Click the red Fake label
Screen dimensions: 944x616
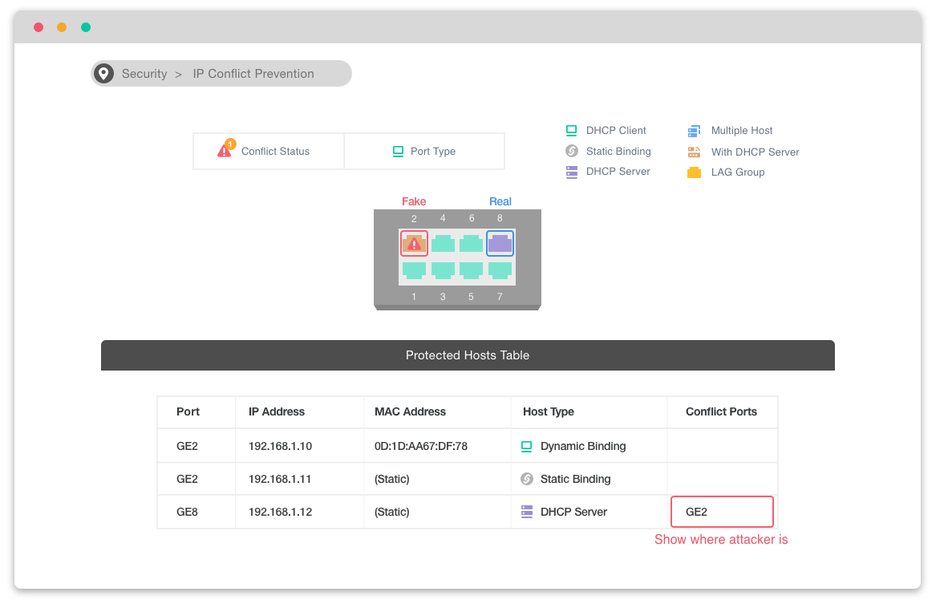point(414,201)
